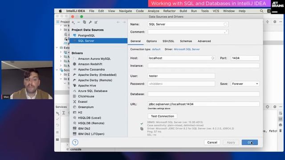Select the IBM Db2 (JTOpen) driver
Image resolution: width=285 pixels, height=160 pixels.
91,134
